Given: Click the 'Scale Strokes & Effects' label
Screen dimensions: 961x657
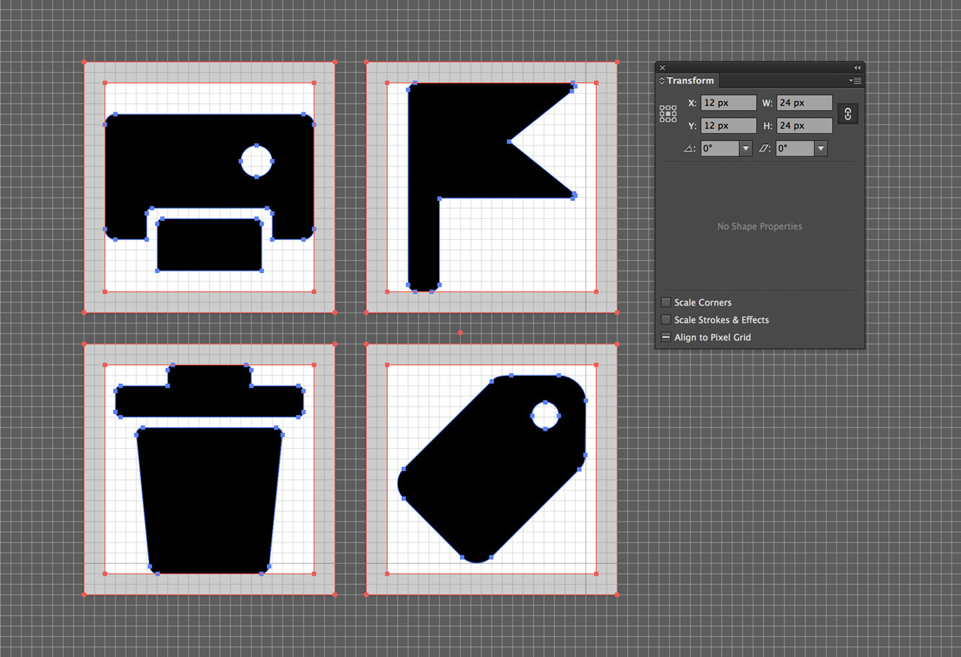Looking at the screenshot, I should coord(722,320).
